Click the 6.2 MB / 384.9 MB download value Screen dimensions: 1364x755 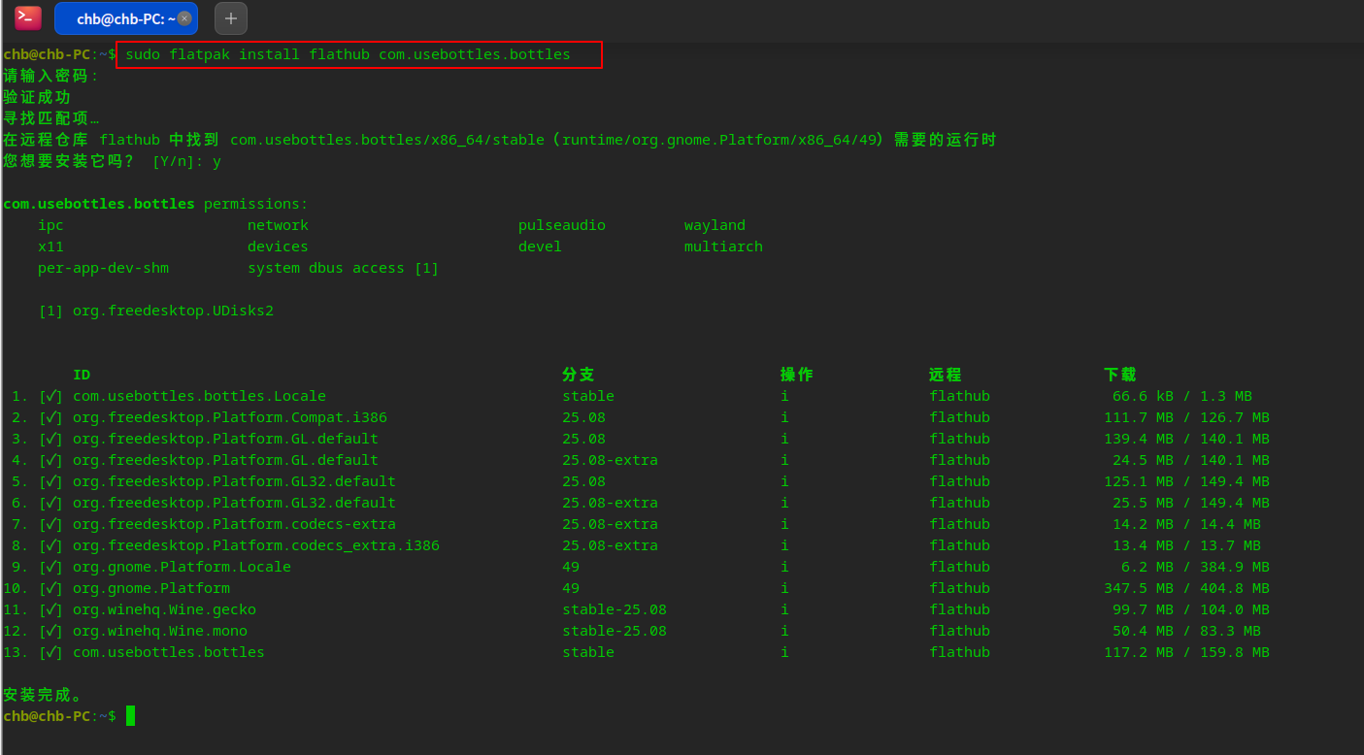(x=1195, y=567)
